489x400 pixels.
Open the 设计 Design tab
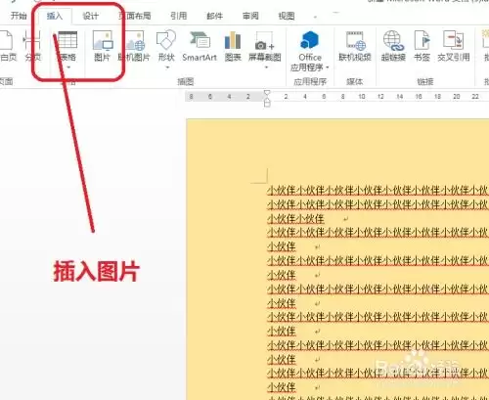tap(90, 16)
